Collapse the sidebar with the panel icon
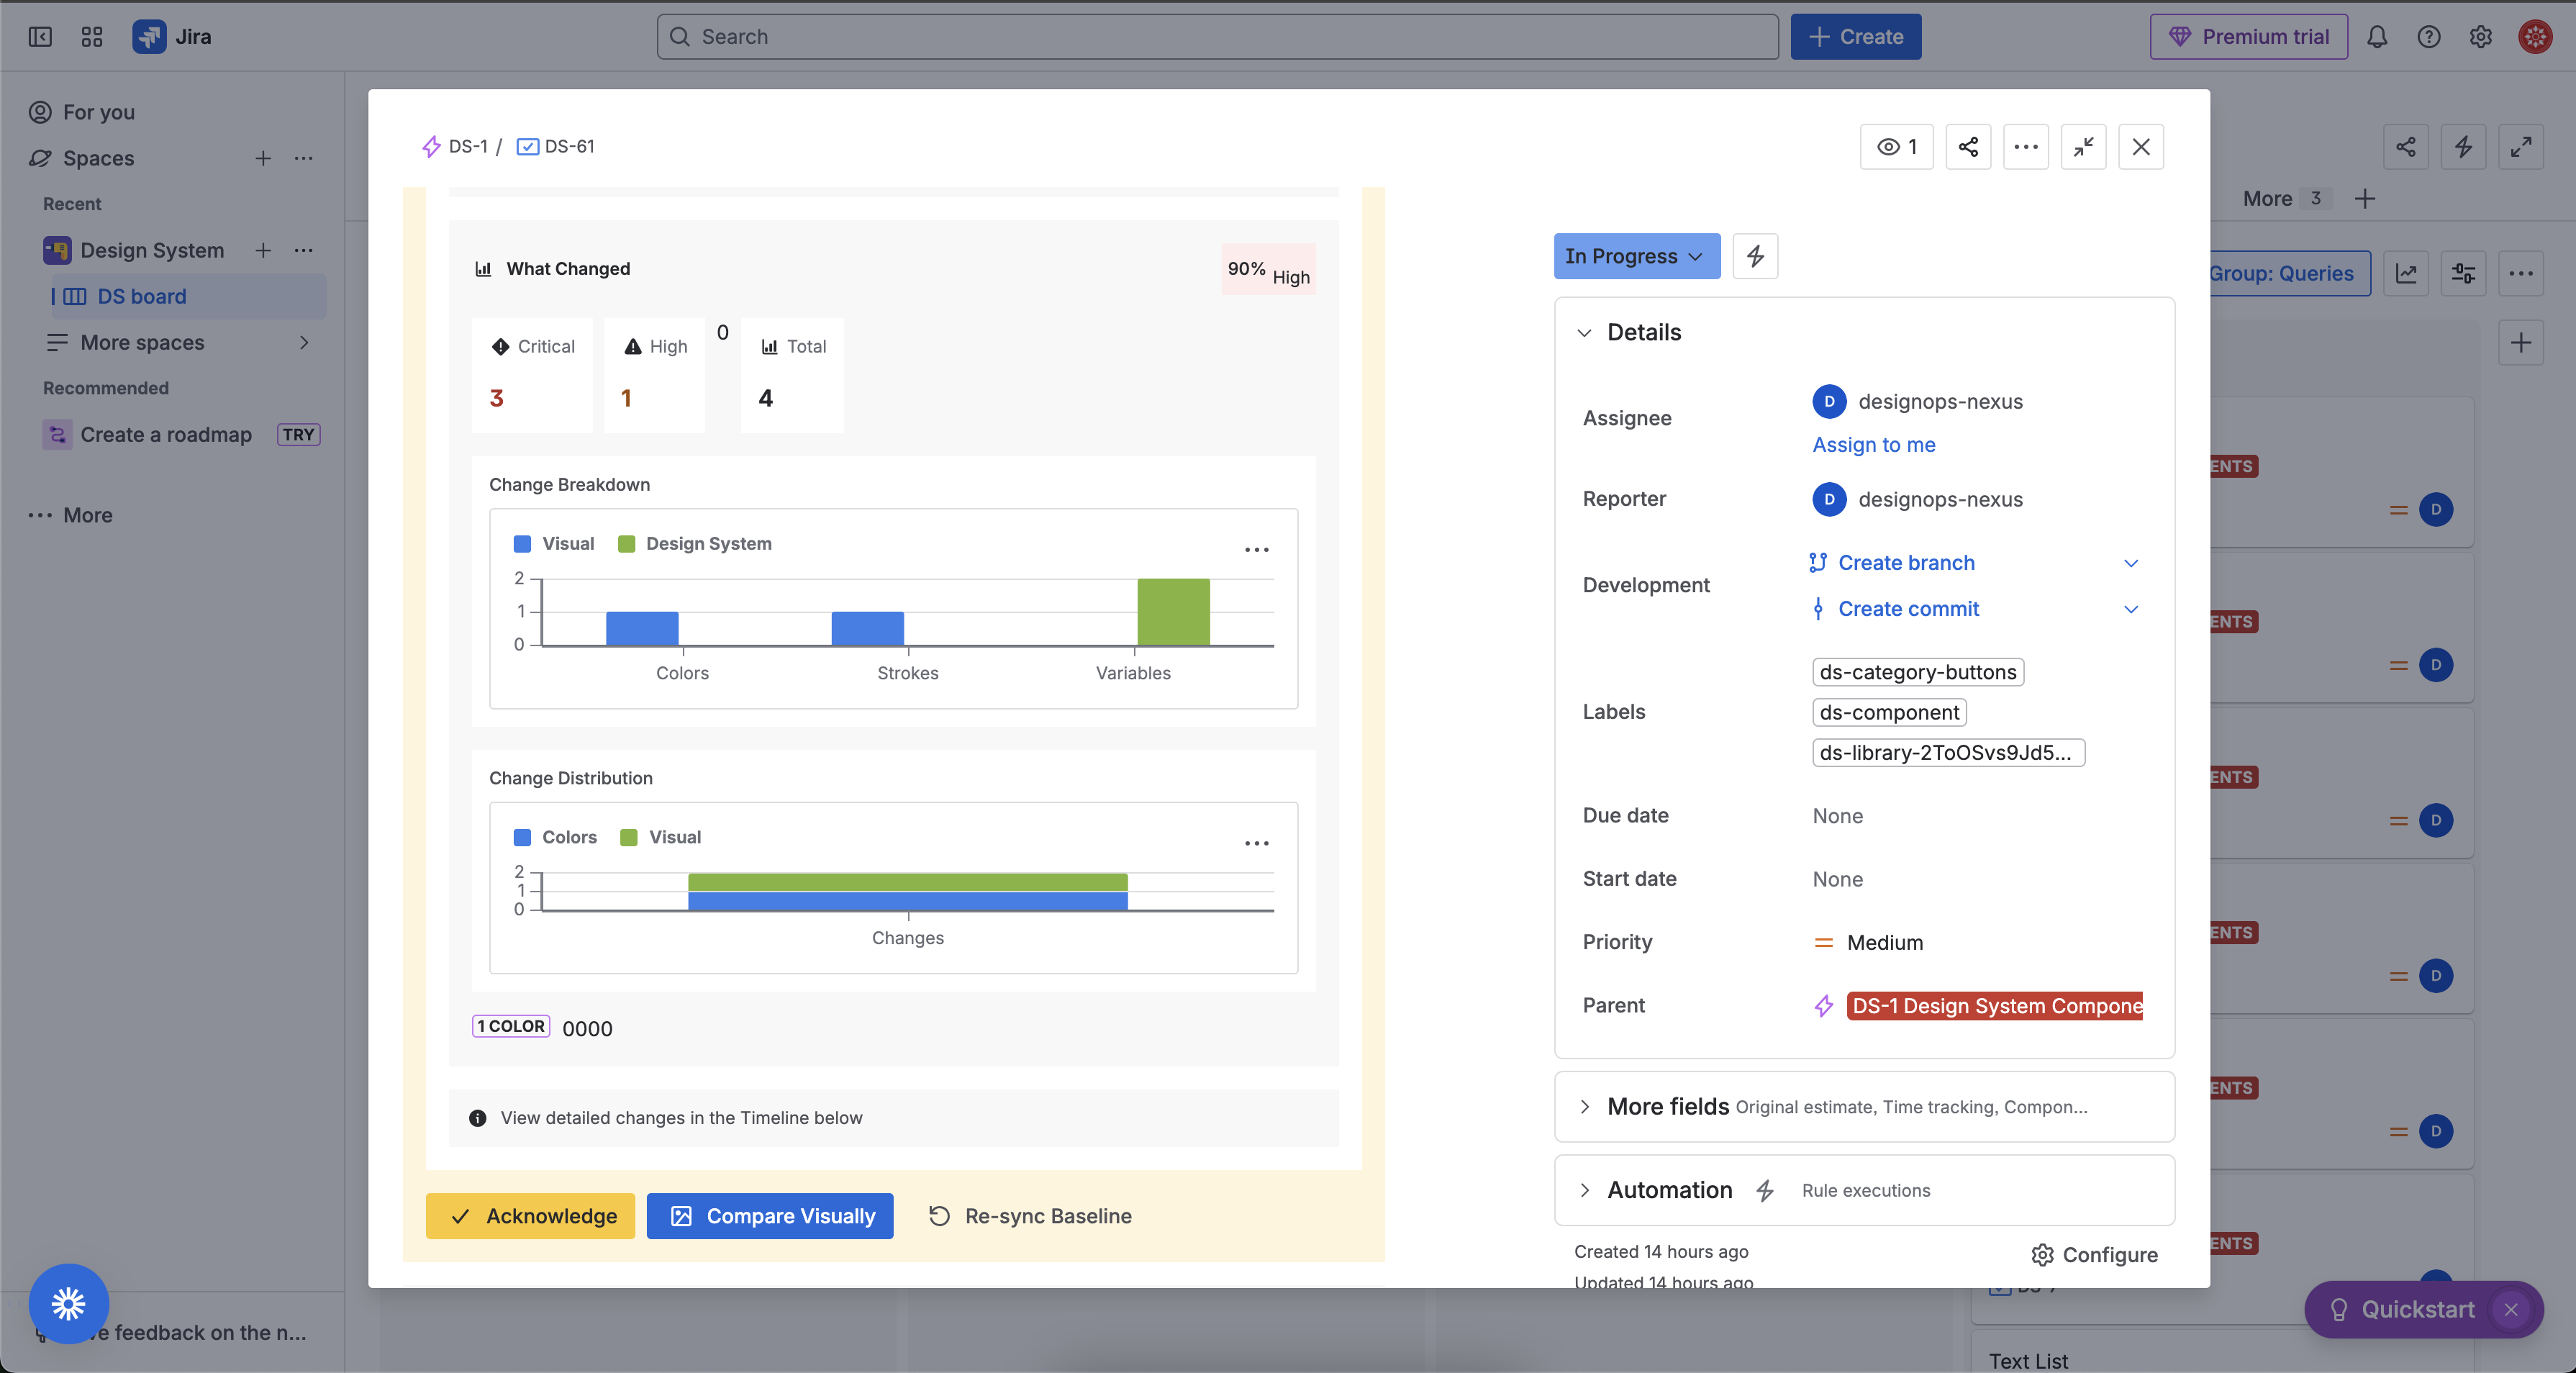The width and height of the screenshot is (2576, 1373). pyautogui.click(x=40, y=37)
